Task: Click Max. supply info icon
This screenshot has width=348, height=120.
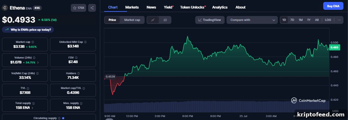Action: point(81,103)
